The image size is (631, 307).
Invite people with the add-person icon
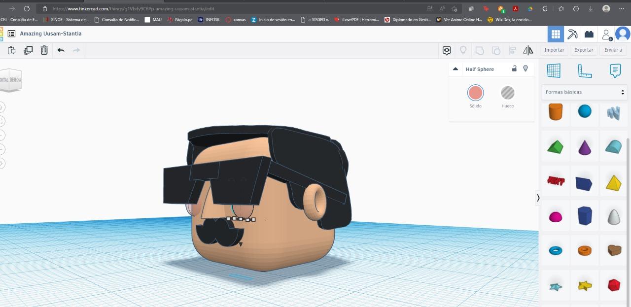[x=607, y=34]
